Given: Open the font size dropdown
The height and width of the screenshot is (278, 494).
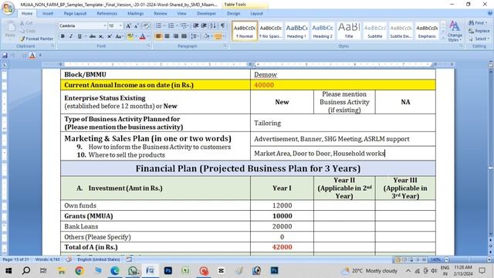Looking at the screenshot, I should pos(120,25).
